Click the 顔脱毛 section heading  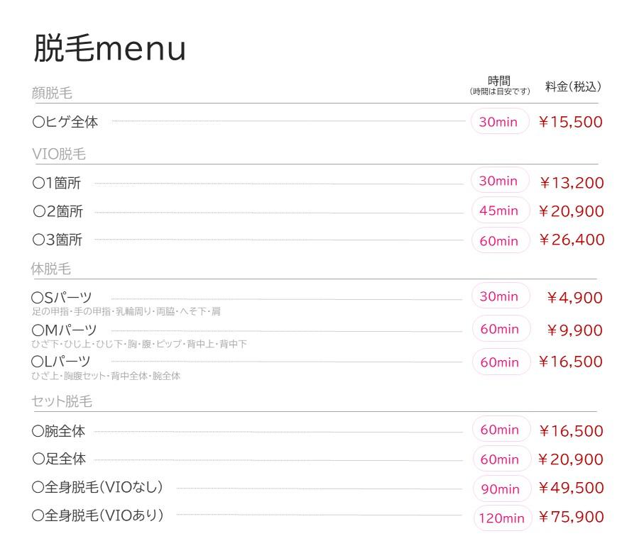tap(52, 93)
